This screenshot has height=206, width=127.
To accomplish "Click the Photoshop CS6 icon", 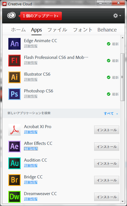I will click(x=14, y=94).
